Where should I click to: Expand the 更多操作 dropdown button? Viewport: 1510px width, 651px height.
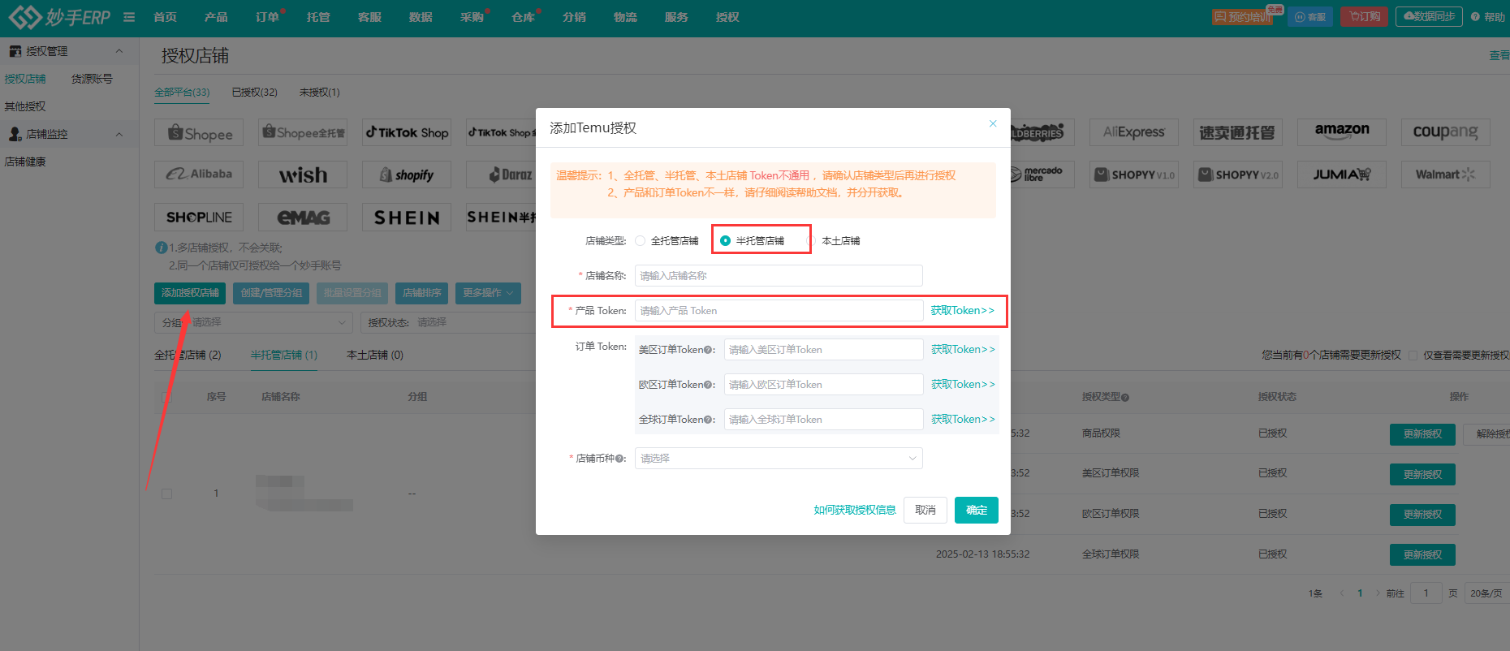488,293
